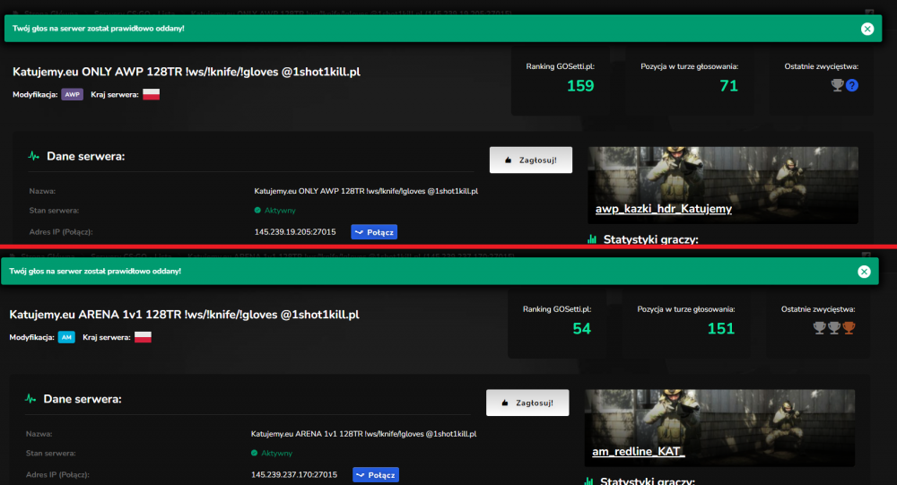Click the Polish flag on ONLY AWP server

[x=151, y=94]
